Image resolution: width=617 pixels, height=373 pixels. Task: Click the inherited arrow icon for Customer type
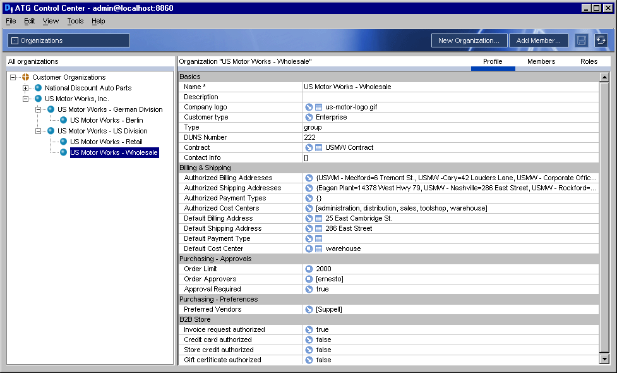(x=309, y=118)
